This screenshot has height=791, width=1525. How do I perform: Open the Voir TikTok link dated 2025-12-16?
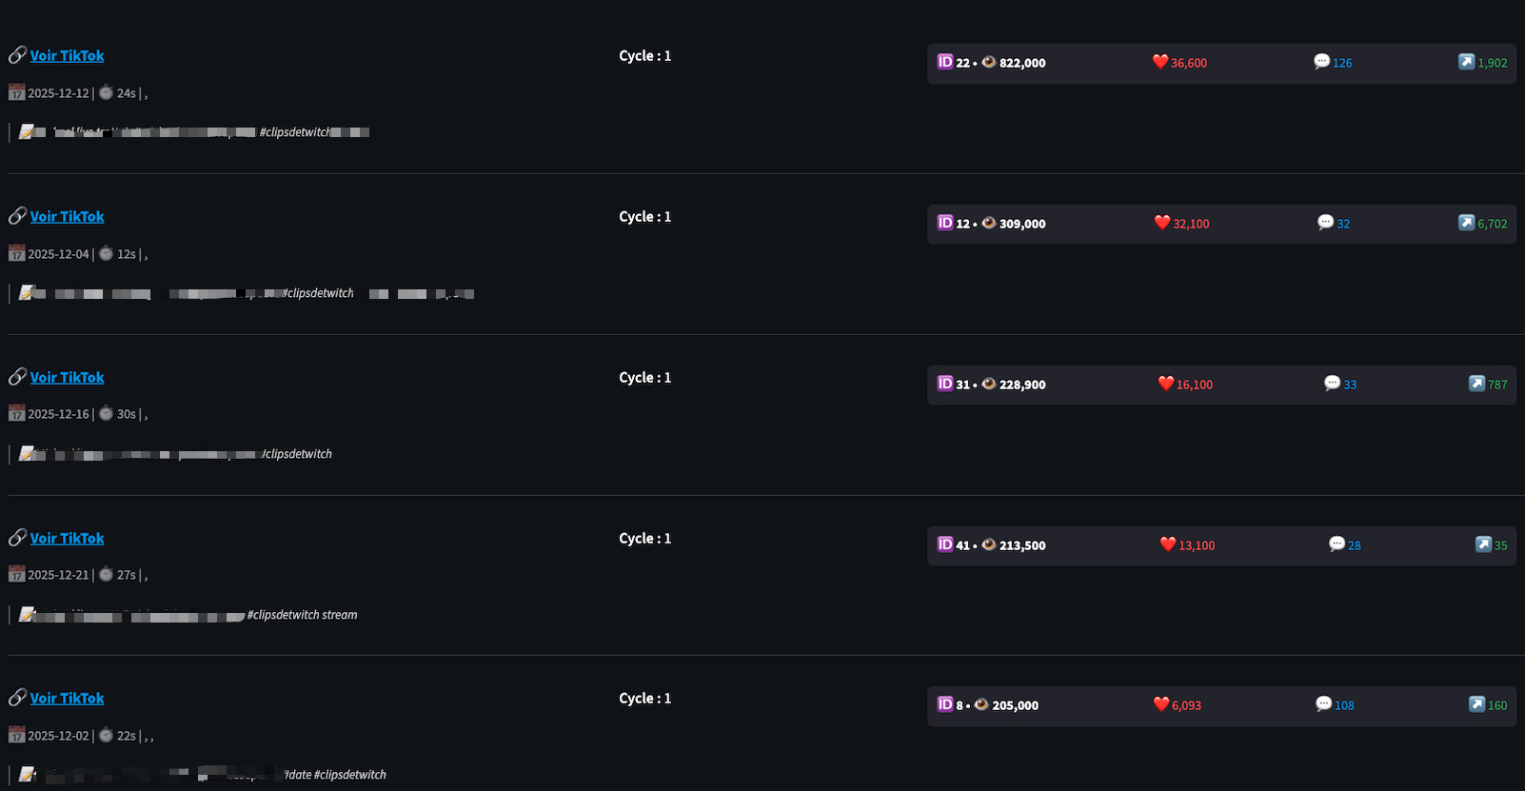point(67,378)
